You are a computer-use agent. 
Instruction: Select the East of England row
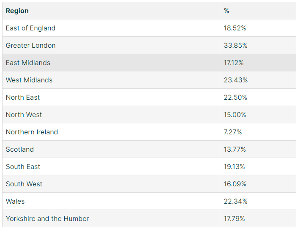click(x=149, y=28)
